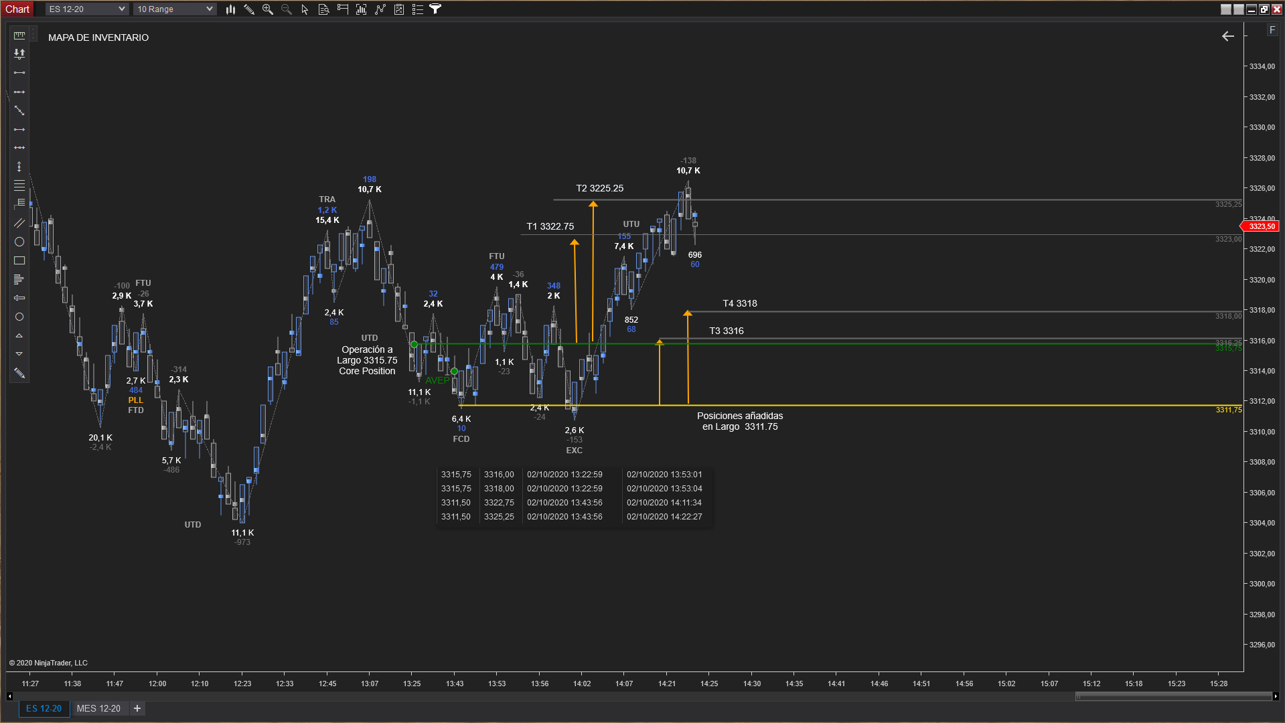The width and height of the screenshot is (1285, 723).
Task: Add a new tab with plus button
Action: pyautogui.click(x=137, y=708)
